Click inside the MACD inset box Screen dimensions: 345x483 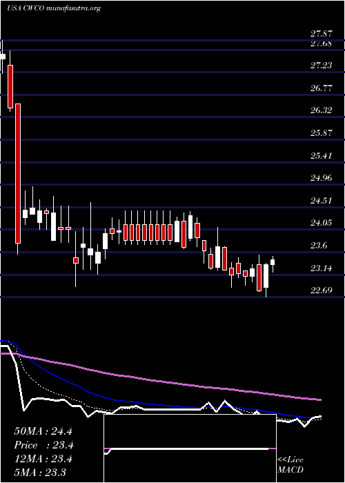click(x=190, y=448)
